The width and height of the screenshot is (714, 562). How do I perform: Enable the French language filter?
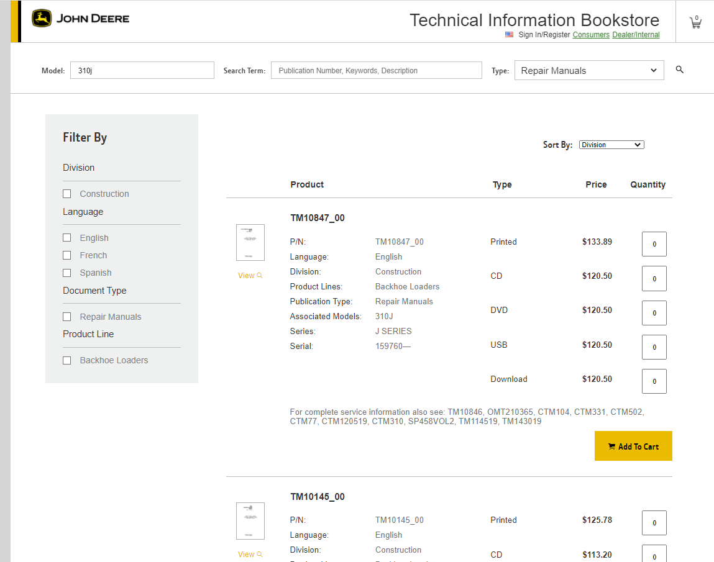click(67, 255)
